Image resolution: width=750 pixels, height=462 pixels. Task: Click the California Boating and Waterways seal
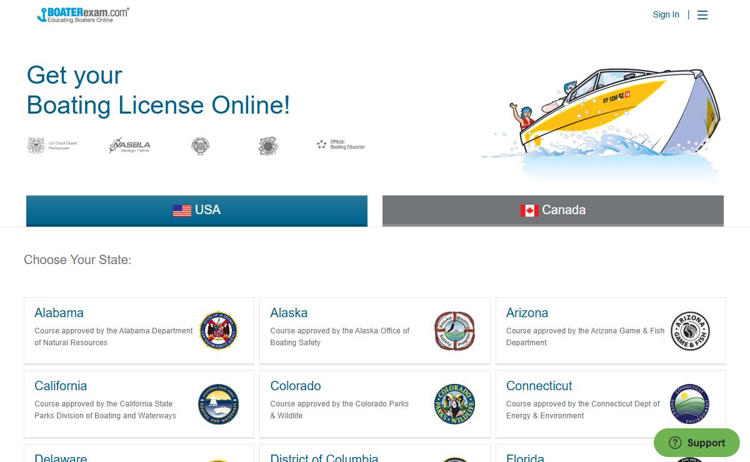coord(219,404)
